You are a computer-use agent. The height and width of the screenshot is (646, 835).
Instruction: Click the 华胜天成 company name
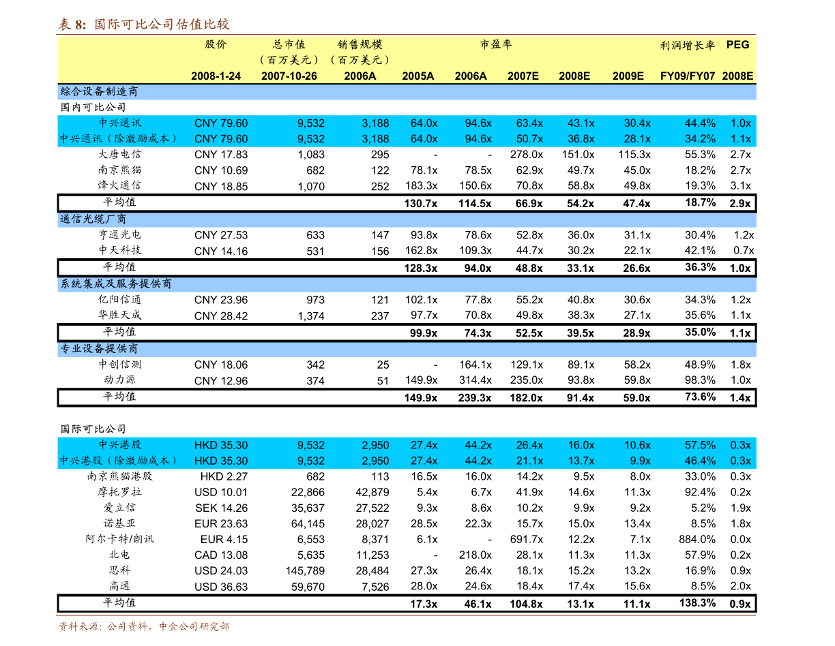point(119,315)
